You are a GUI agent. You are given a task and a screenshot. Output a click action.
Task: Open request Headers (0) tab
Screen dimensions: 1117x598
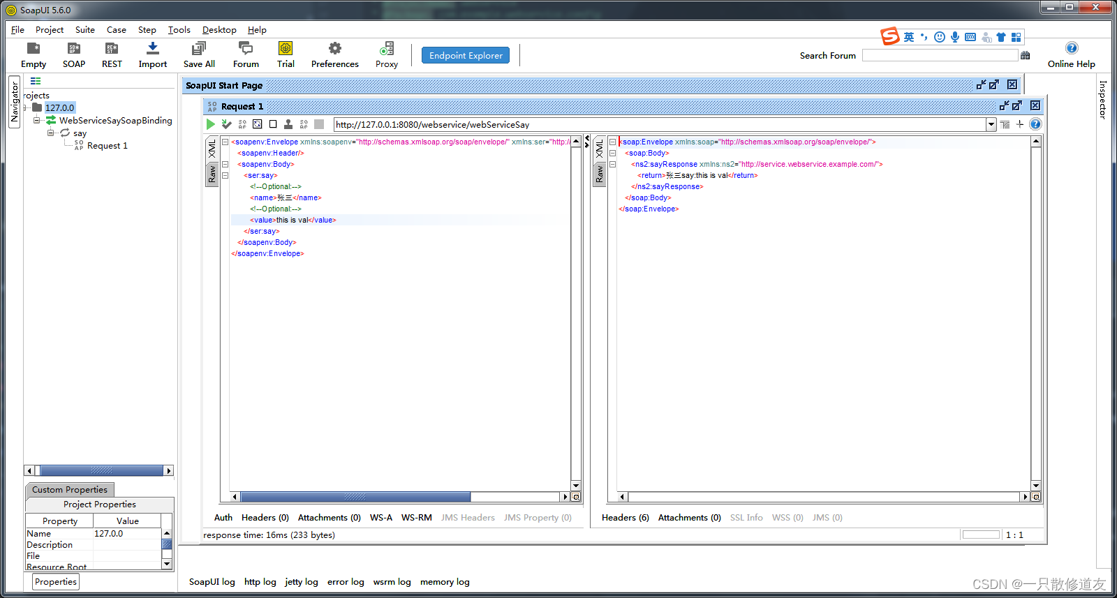pyautogui.click(x=265, y=518)
